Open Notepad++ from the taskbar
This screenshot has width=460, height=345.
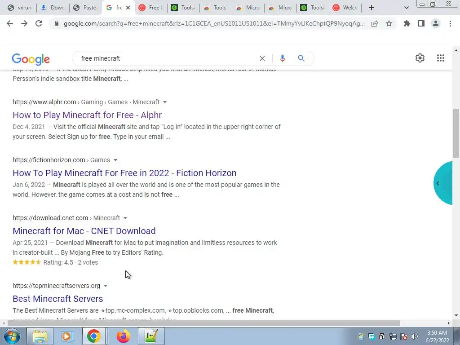(x=151, y=336)
